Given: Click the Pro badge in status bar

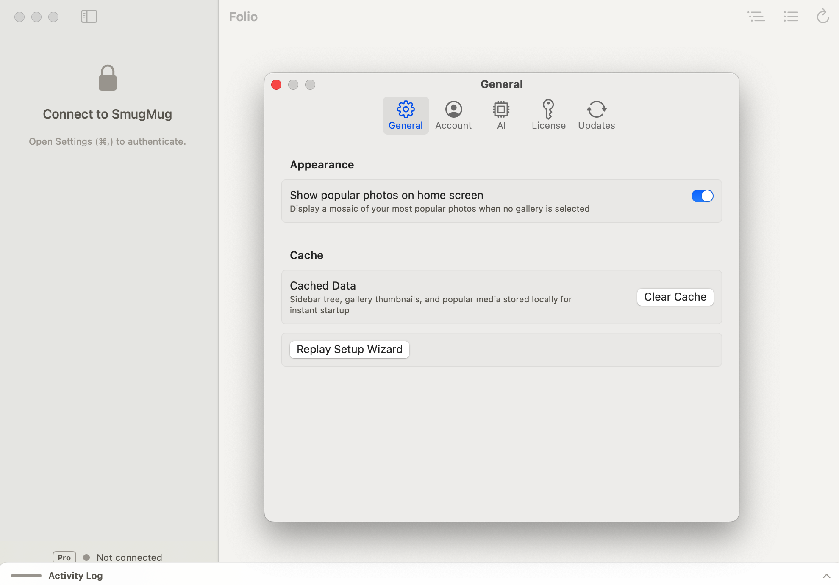Looking at the screenshot, I should coord(64,557).
